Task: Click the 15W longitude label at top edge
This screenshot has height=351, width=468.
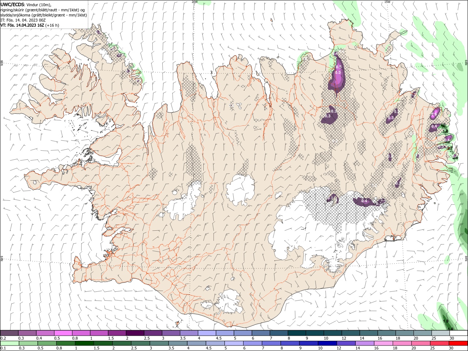Action: click(387, 2)
